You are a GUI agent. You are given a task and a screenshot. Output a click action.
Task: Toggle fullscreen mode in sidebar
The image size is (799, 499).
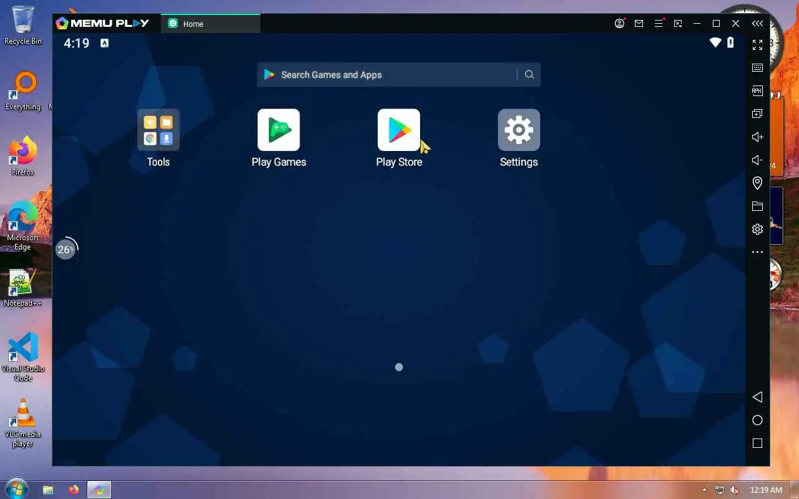point(757,45)
